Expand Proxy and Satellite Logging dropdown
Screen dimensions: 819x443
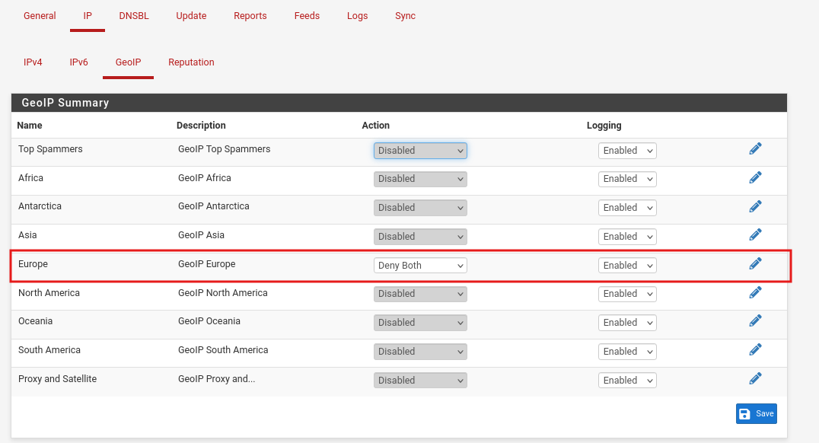pyautogui.click(x=627, y=381)
